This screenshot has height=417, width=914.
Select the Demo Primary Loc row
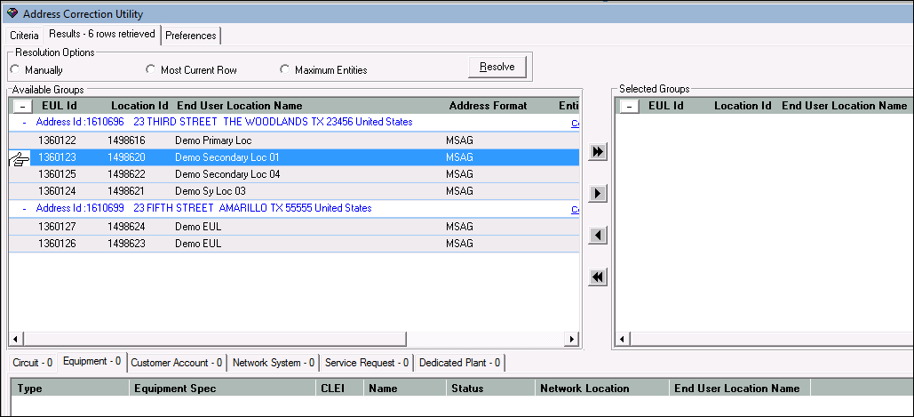coord(294,140)
